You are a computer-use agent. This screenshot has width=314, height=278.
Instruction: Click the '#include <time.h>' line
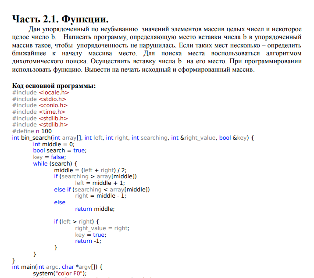point(39,112)
